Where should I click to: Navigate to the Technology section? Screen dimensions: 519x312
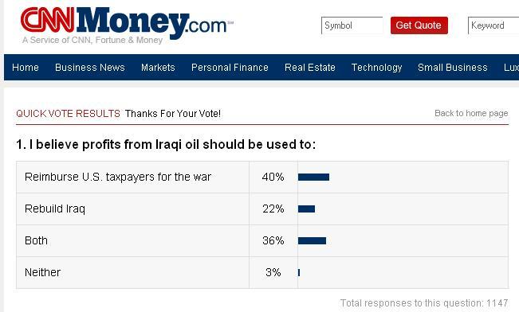pyautogui.click(x=376, y=68)
